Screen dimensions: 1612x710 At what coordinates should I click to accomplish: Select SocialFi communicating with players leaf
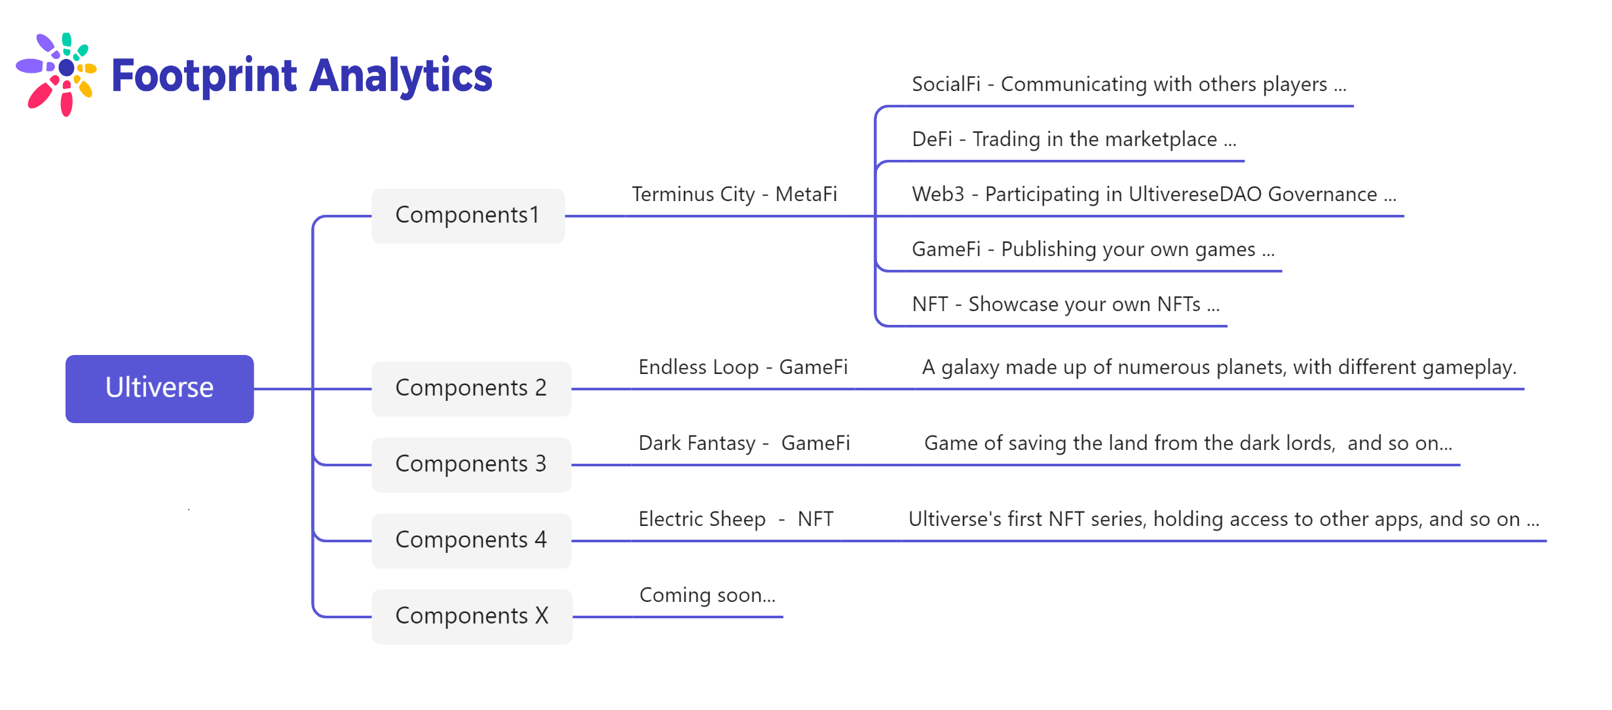click(x=1129, y=84)
